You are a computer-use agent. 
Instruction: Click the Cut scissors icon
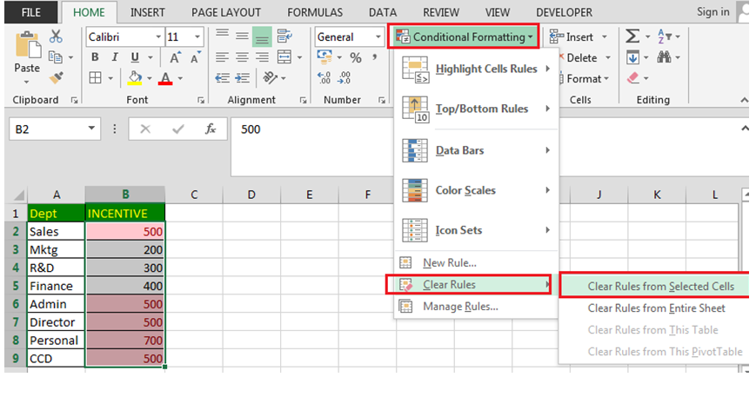coord(56,36)
